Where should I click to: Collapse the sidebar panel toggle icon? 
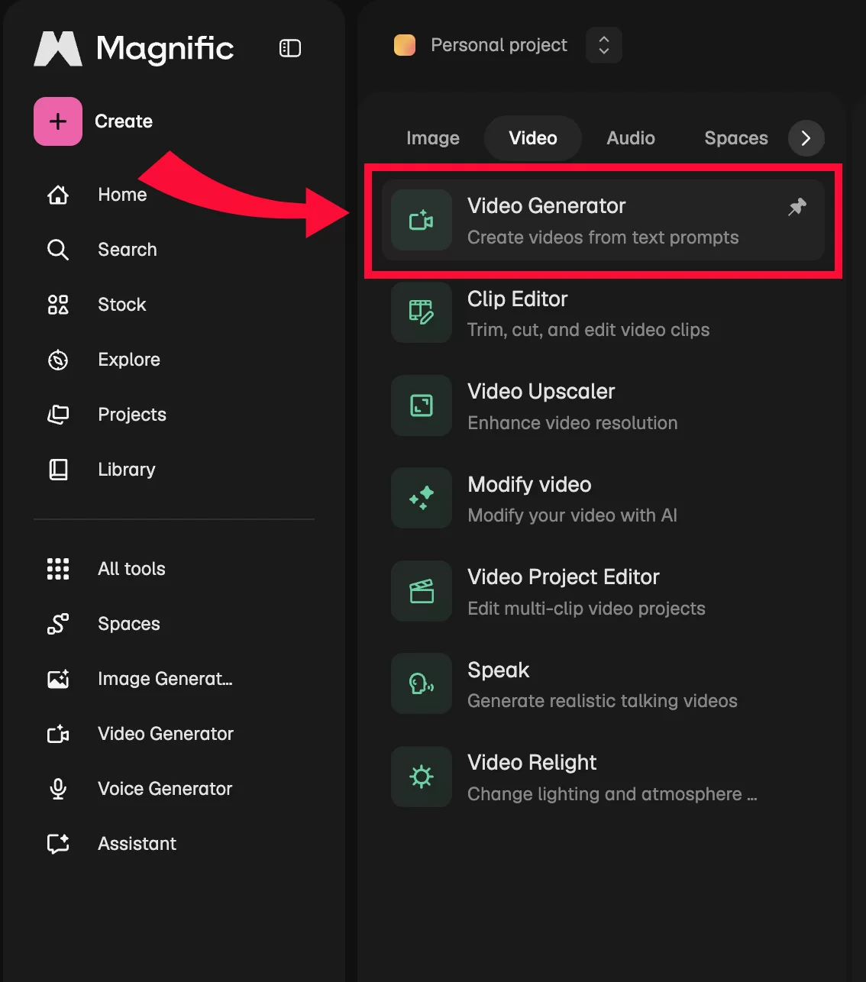[290, 48]
